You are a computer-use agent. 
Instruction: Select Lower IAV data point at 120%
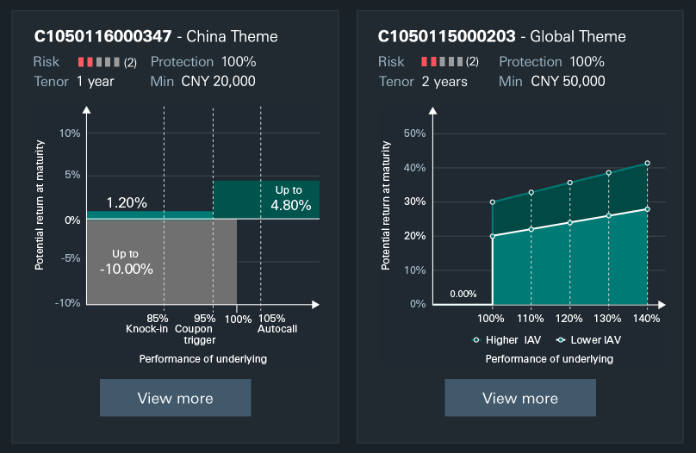[569, 222]
